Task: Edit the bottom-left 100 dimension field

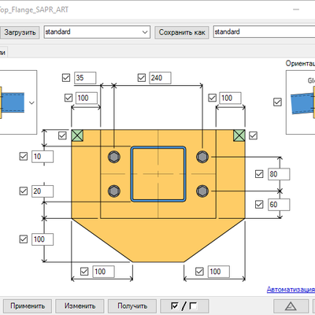Action: (103, 272)
